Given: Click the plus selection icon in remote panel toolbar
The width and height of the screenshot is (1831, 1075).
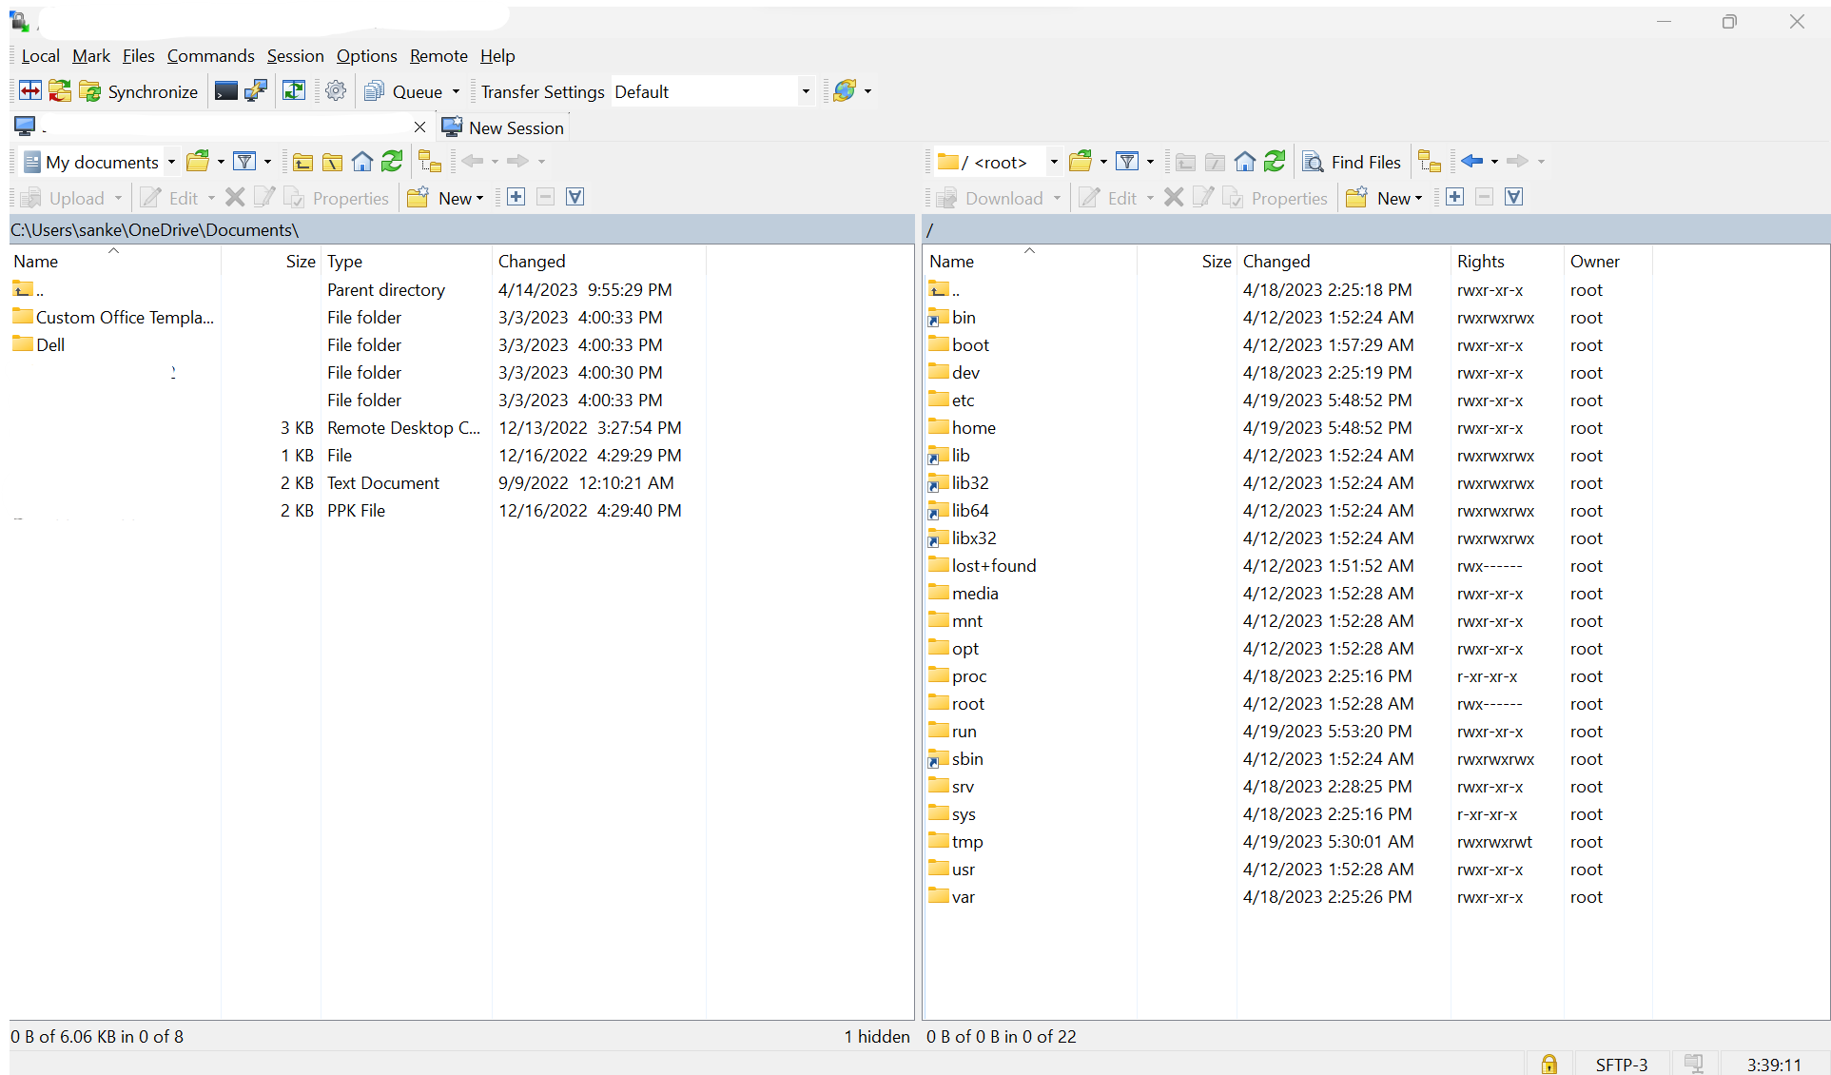Looking at the screenshot, I should (1454, 197).
